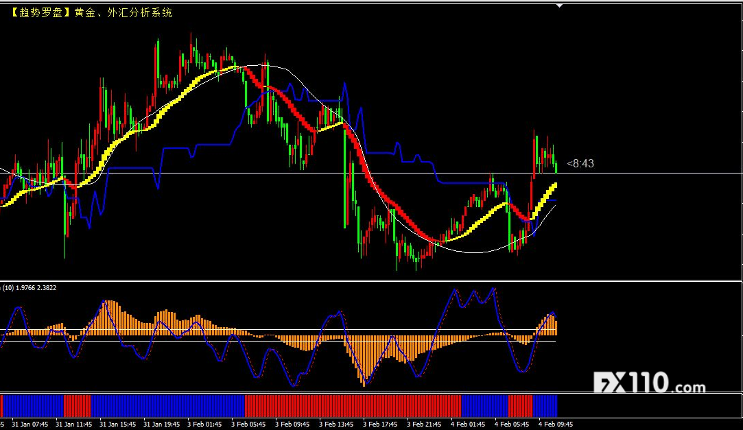The image size is (743, 430).
Task: Click the 31 Jan 15:45 time axis label
Action: point(118,424)
